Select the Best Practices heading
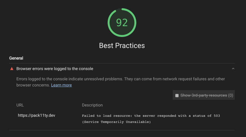This screenshot has width=246, height=137. point(122,46)
